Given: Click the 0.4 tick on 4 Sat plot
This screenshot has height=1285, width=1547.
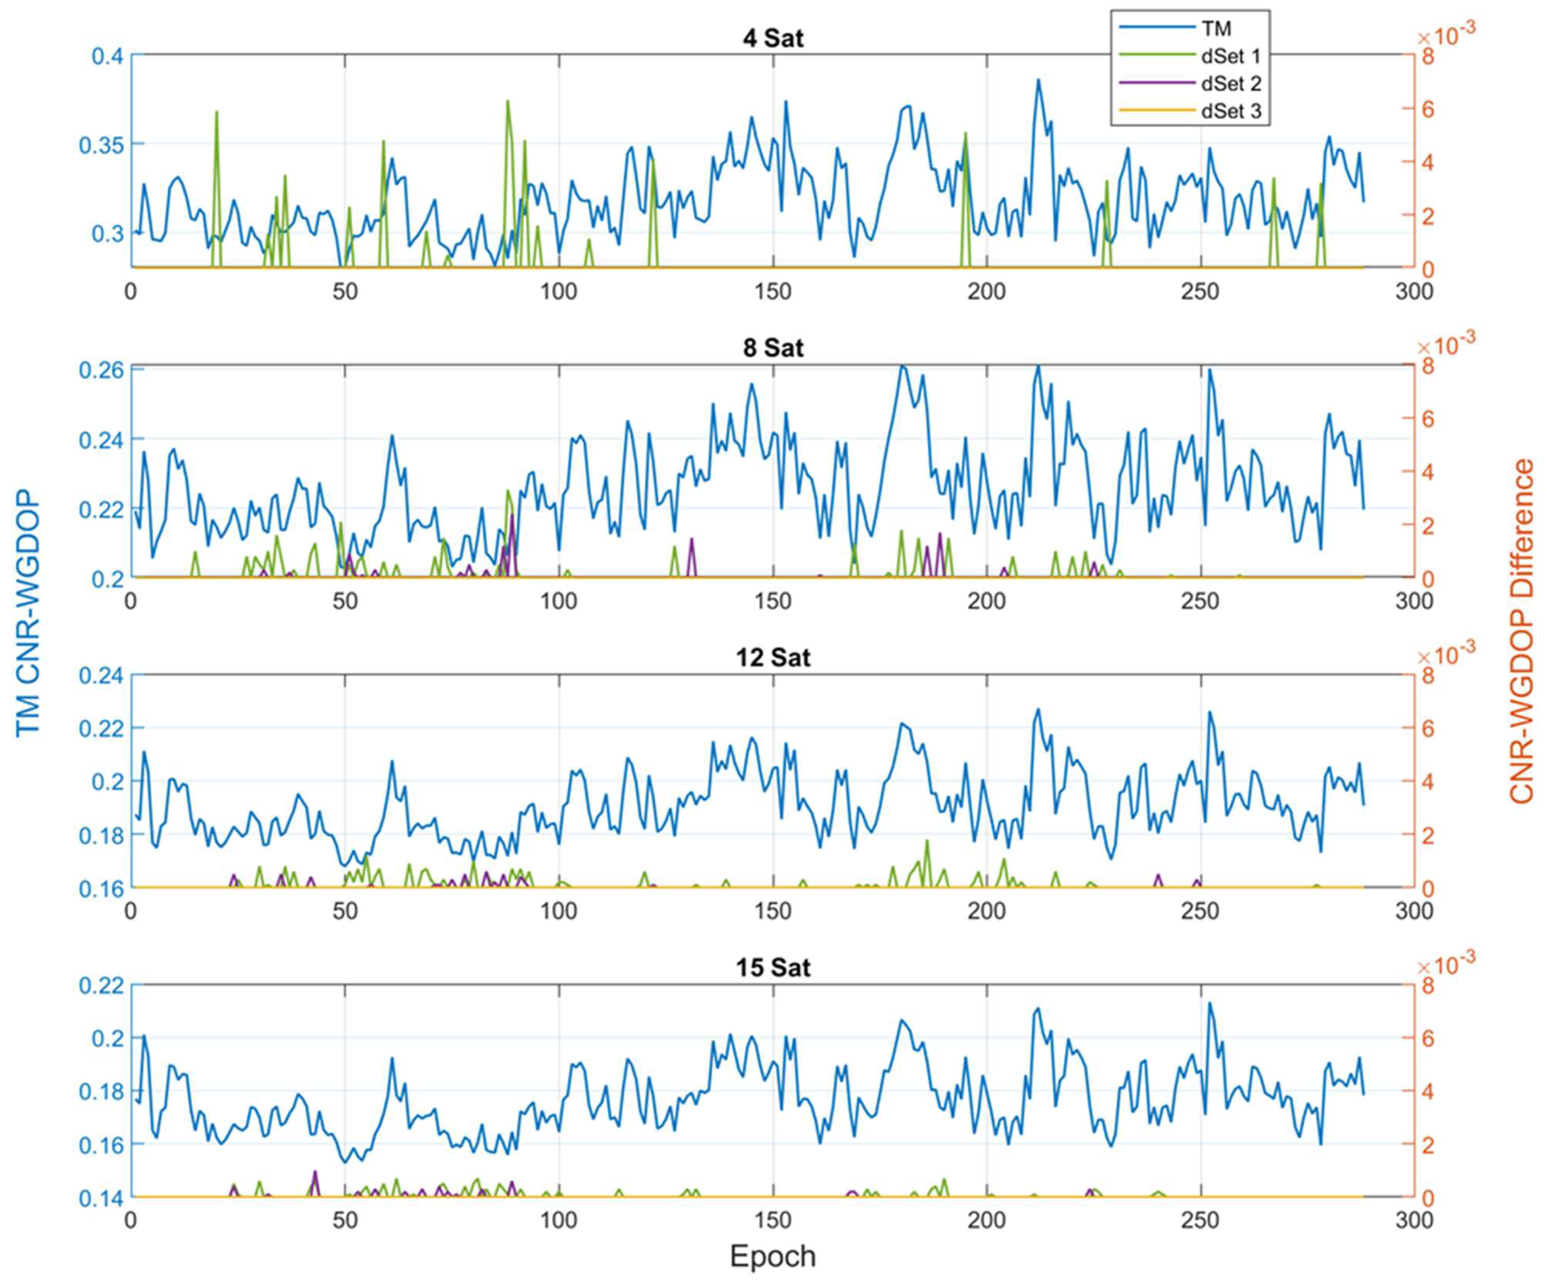Looking at the screenshot, I should click(107, 56).
